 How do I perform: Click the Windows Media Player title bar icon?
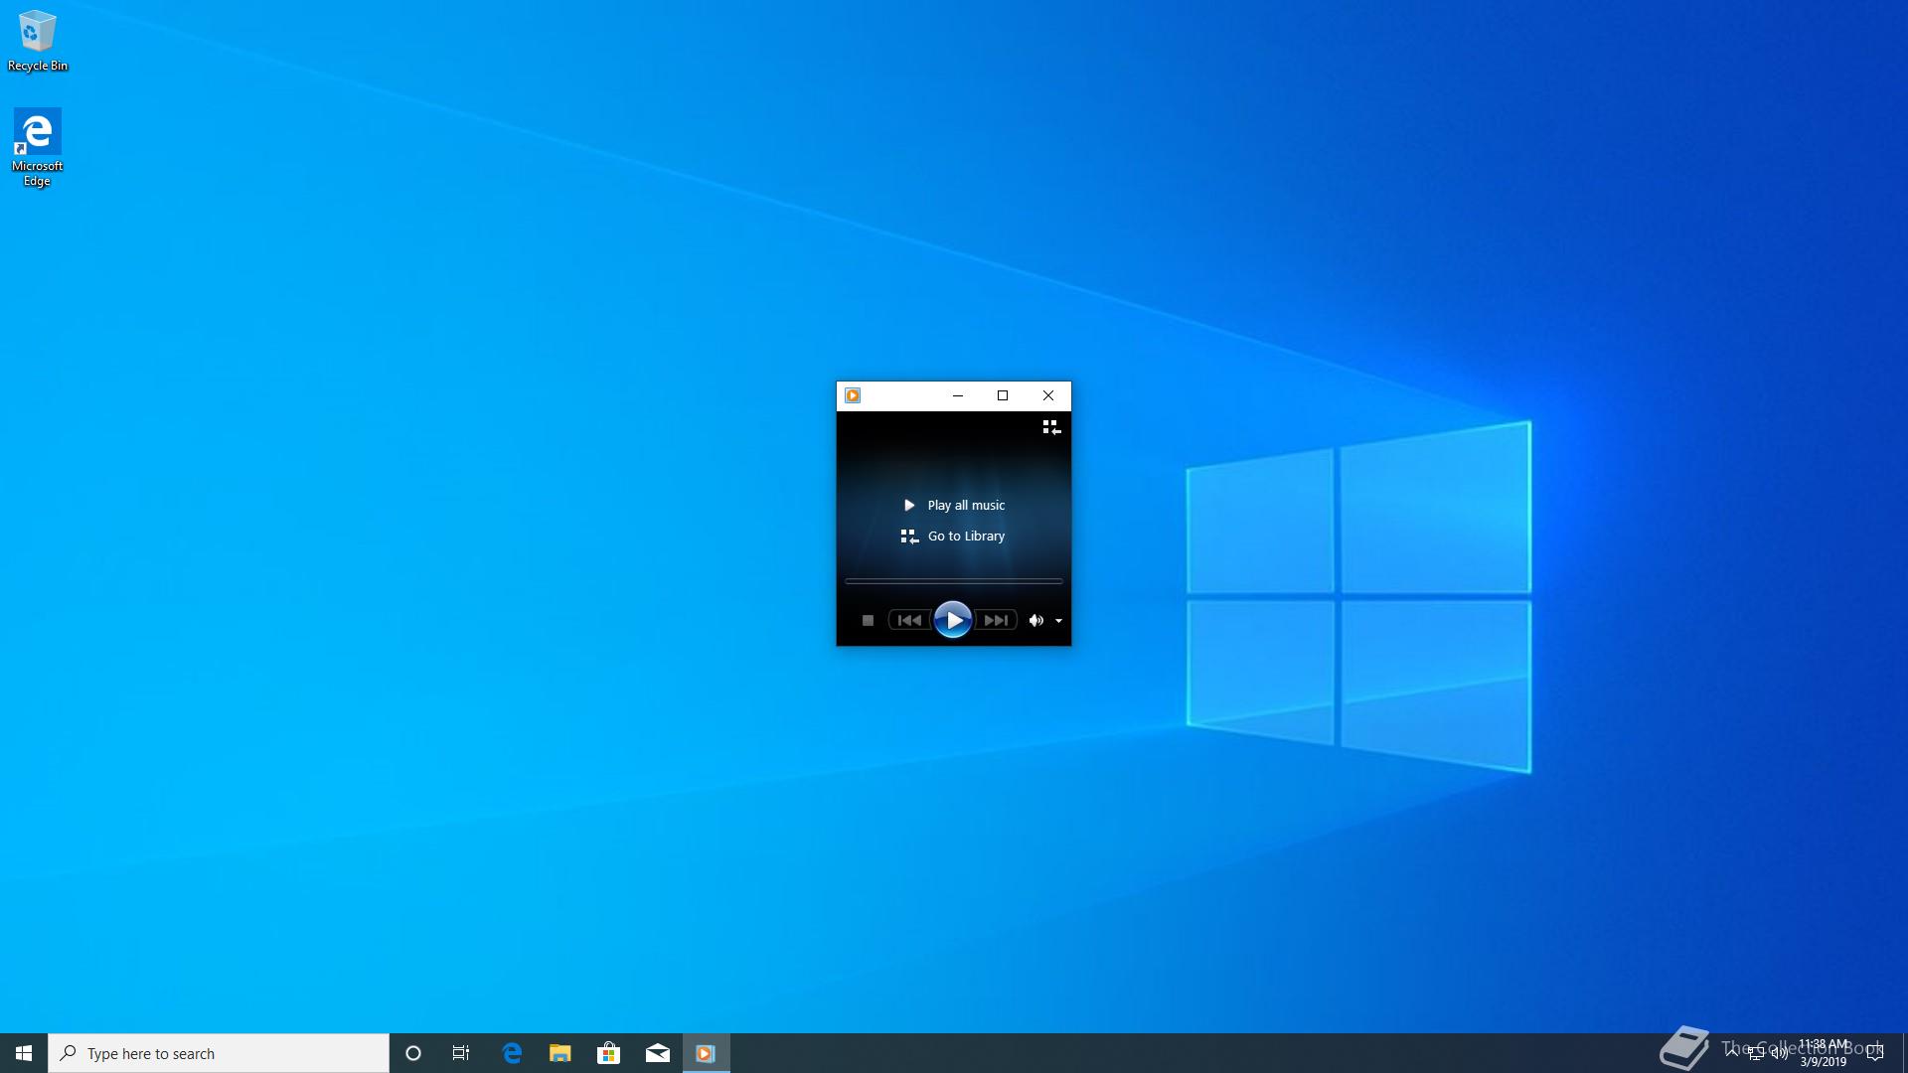(853, 395)
